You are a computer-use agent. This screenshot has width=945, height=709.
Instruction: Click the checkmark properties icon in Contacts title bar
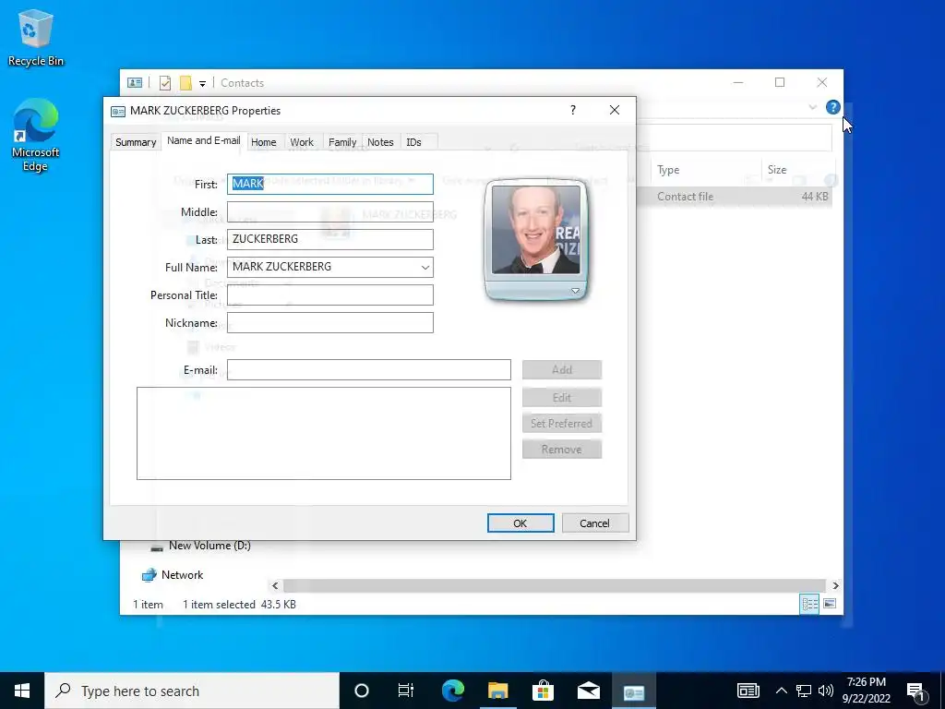point(164,82)
